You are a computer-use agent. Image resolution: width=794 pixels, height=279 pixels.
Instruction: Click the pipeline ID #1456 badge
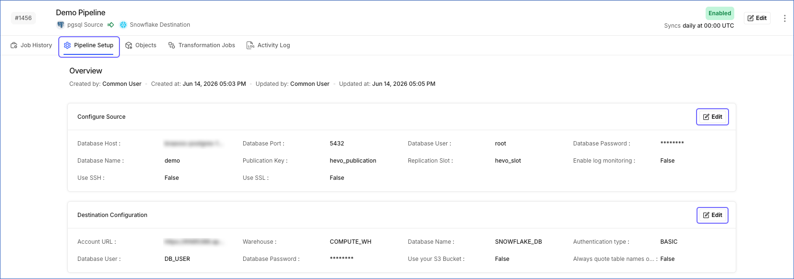pos(23,18)
